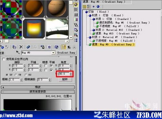Collapse the 渐变坡度参数 rollout
162x119 pixels.
(38, 92)
